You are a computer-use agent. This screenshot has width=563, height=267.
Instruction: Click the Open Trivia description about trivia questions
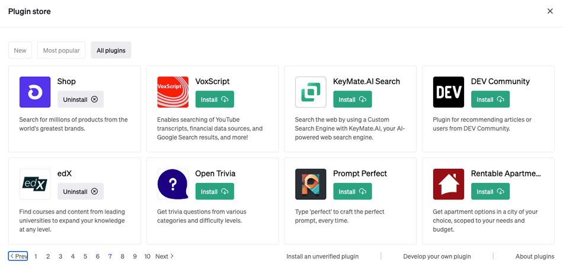(201, 216)
